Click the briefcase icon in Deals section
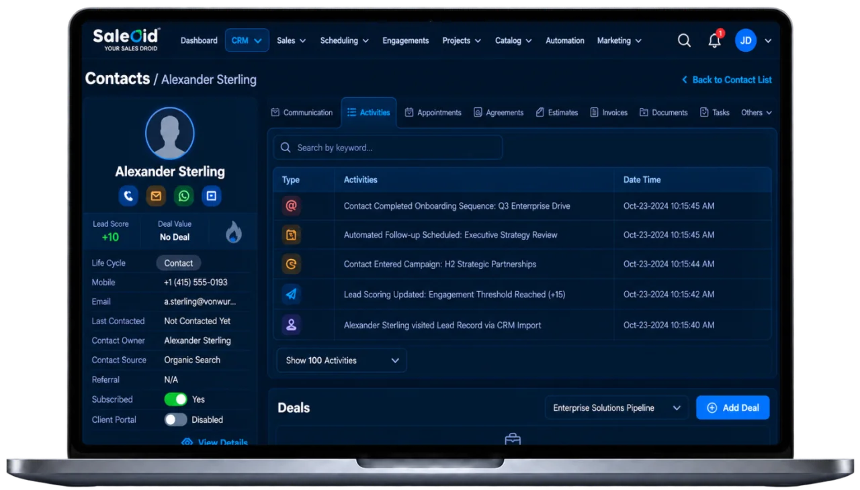This screenshot has width=860, height=490. pos(513,439)
